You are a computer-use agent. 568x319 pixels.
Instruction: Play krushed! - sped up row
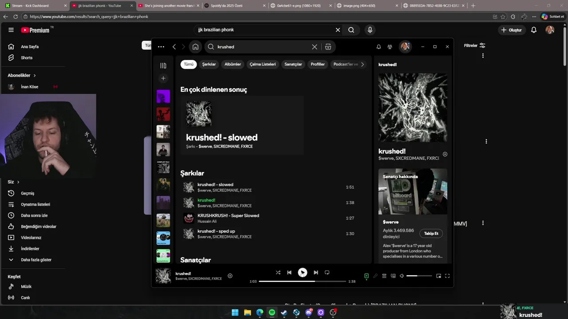273,233
